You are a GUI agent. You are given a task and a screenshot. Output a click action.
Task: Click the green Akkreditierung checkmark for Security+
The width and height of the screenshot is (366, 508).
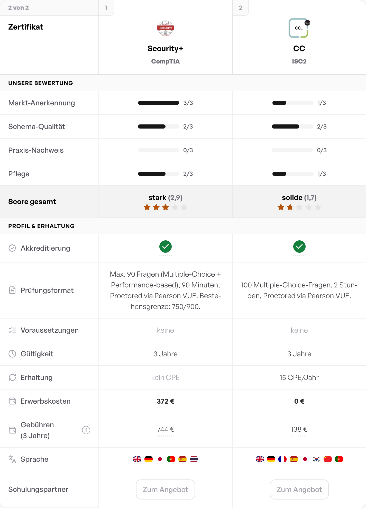[166, 247]
